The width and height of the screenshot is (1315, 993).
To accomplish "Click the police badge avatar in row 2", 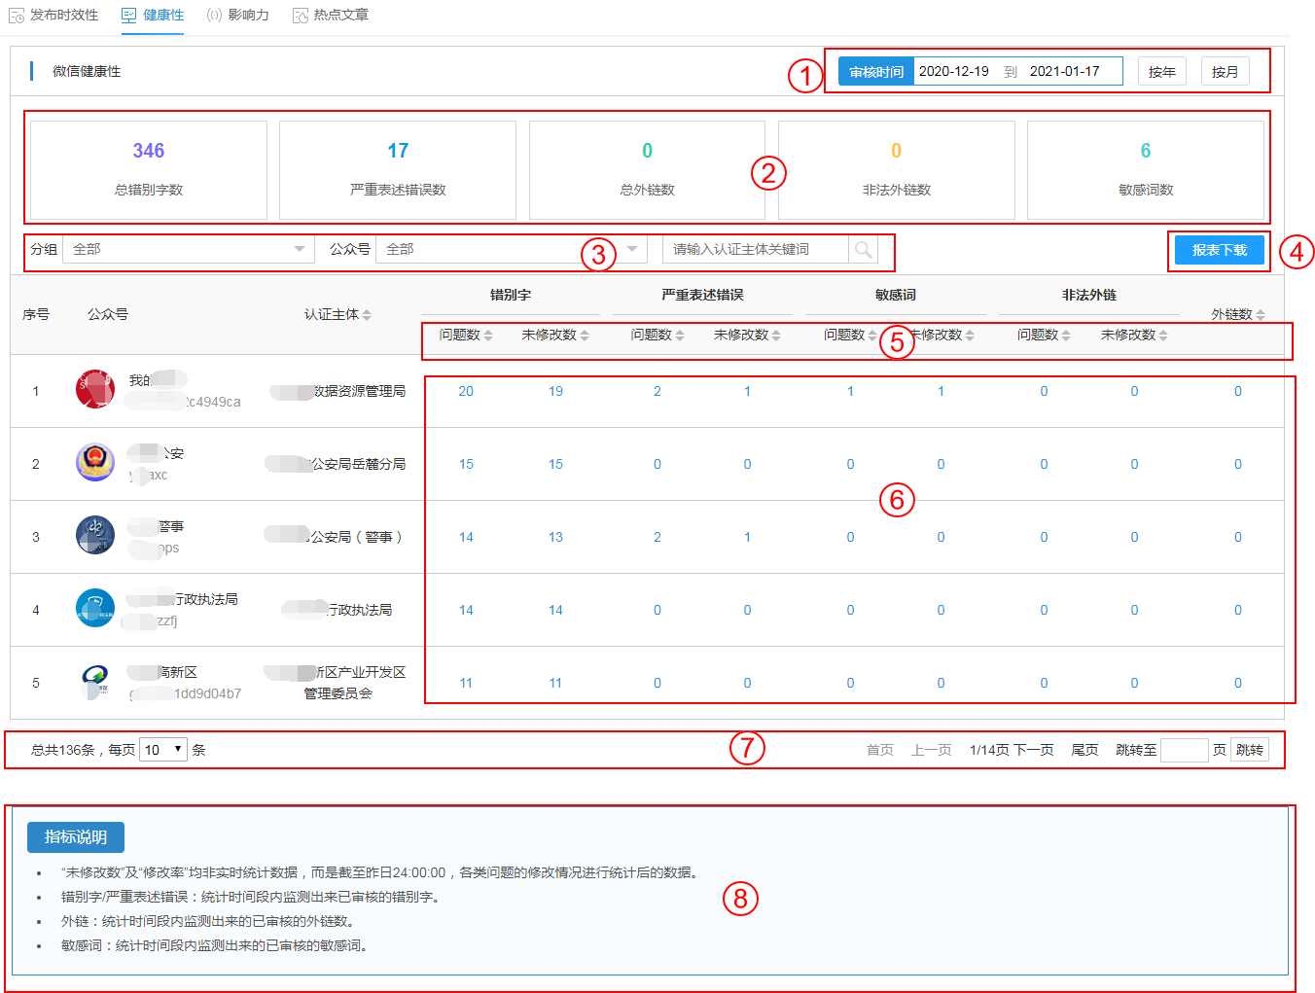I will (x=95, y=462).
